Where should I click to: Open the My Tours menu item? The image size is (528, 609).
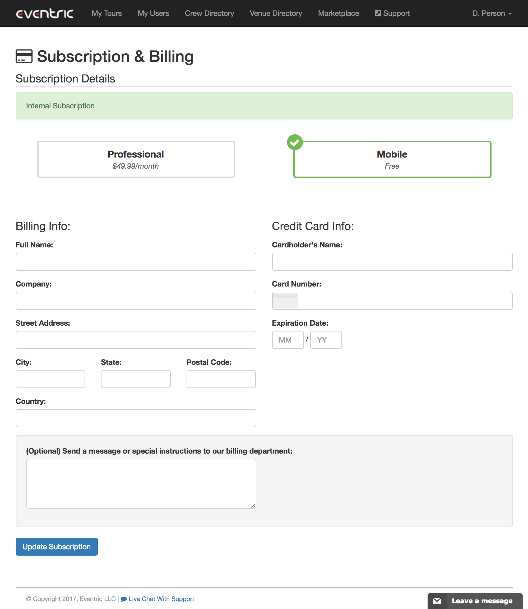[x=107, y=13]
